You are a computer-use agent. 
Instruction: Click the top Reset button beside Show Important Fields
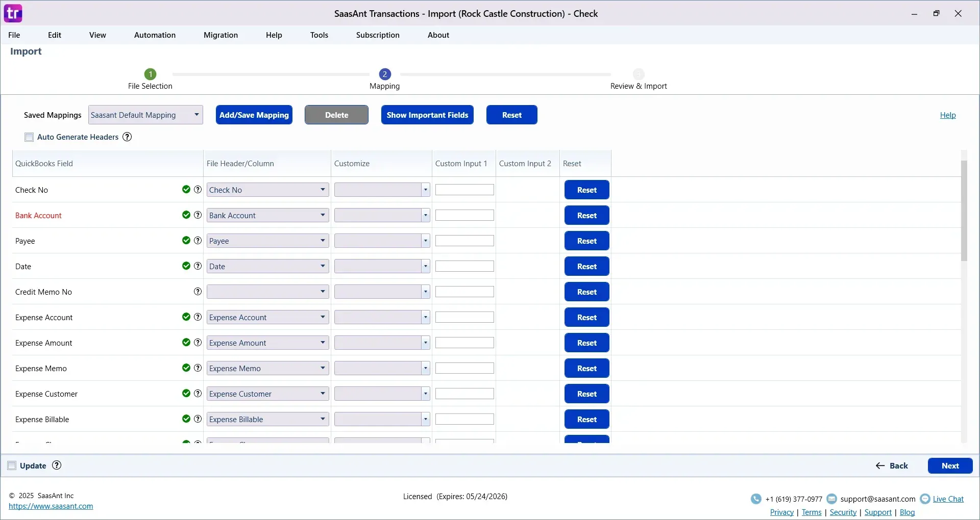(511, 115)
